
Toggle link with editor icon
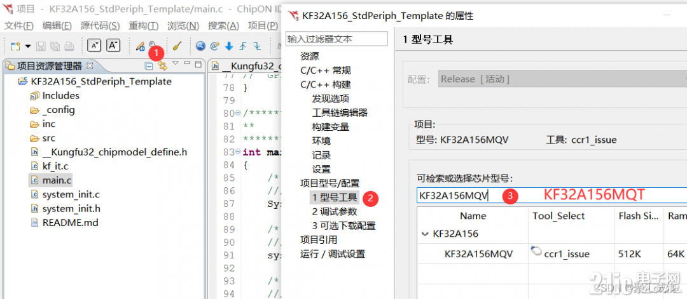pos(163,67)
